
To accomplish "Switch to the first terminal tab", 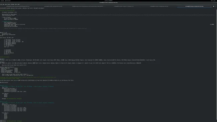I will pos(18,6).
